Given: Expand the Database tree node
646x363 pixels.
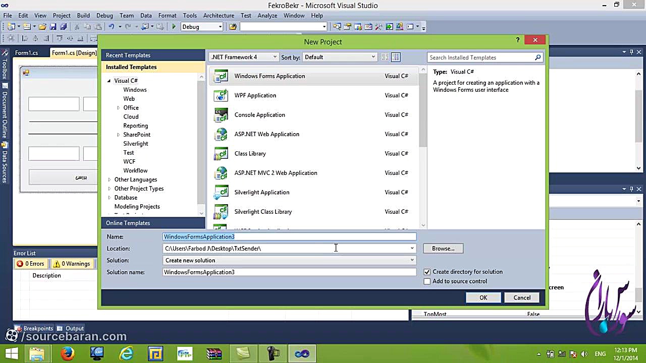Looking at the screenshot, I should [109, 198].
